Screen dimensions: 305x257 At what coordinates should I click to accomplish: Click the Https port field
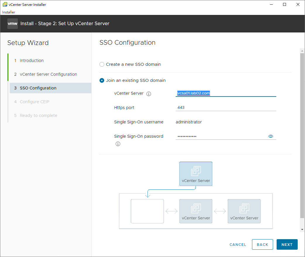226,108
